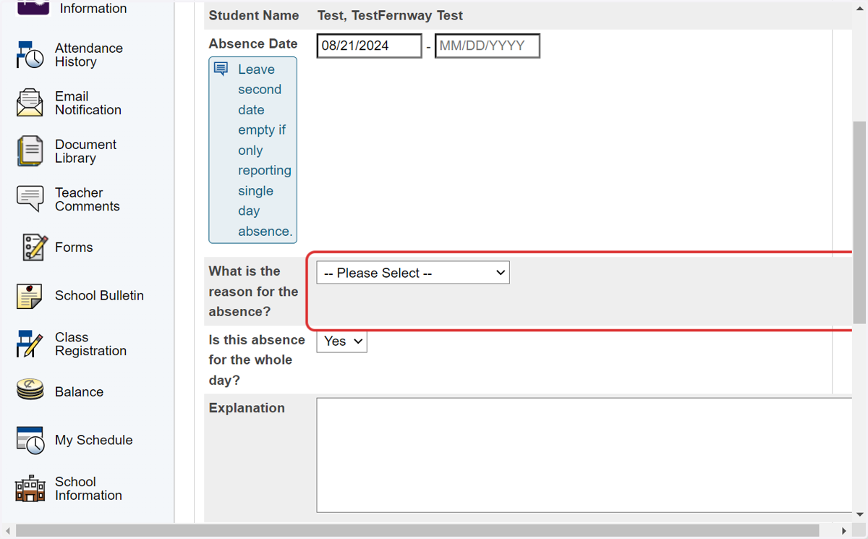Open the Attendance History icon

[x=30, y=55]
